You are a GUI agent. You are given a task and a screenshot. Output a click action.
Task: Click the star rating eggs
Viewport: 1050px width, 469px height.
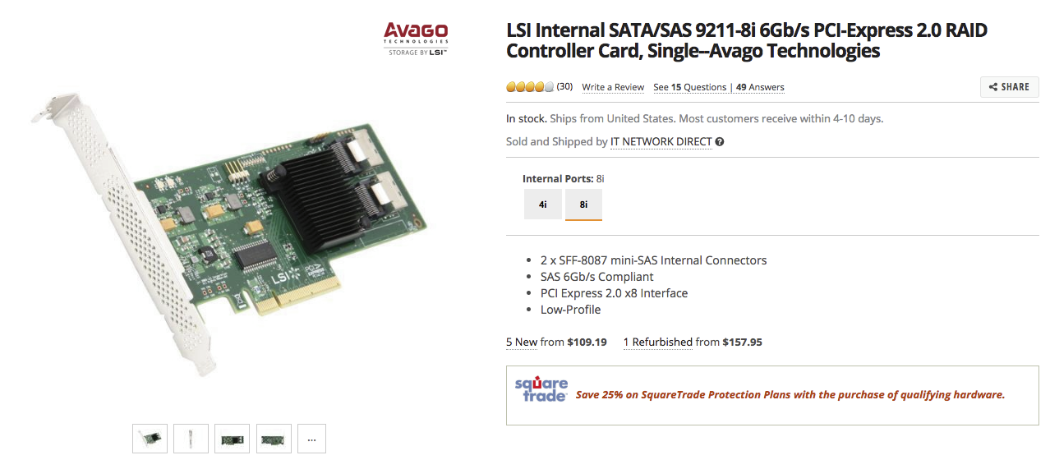tap(530, 87)
